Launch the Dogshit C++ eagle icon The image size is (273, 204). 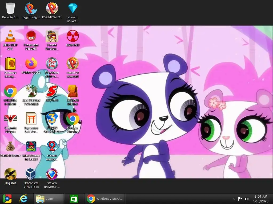pyautogui.click(x=10, y=176)
